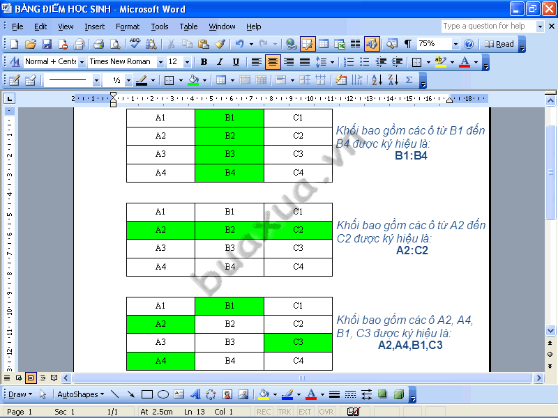
Task: Insert a hyperlink with the globe icon
Action: click(x=291, y=44)
